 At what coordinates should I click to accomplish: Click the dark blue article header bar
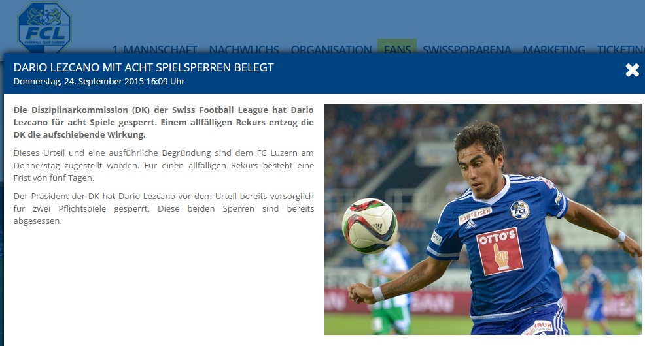coord(322,74)
